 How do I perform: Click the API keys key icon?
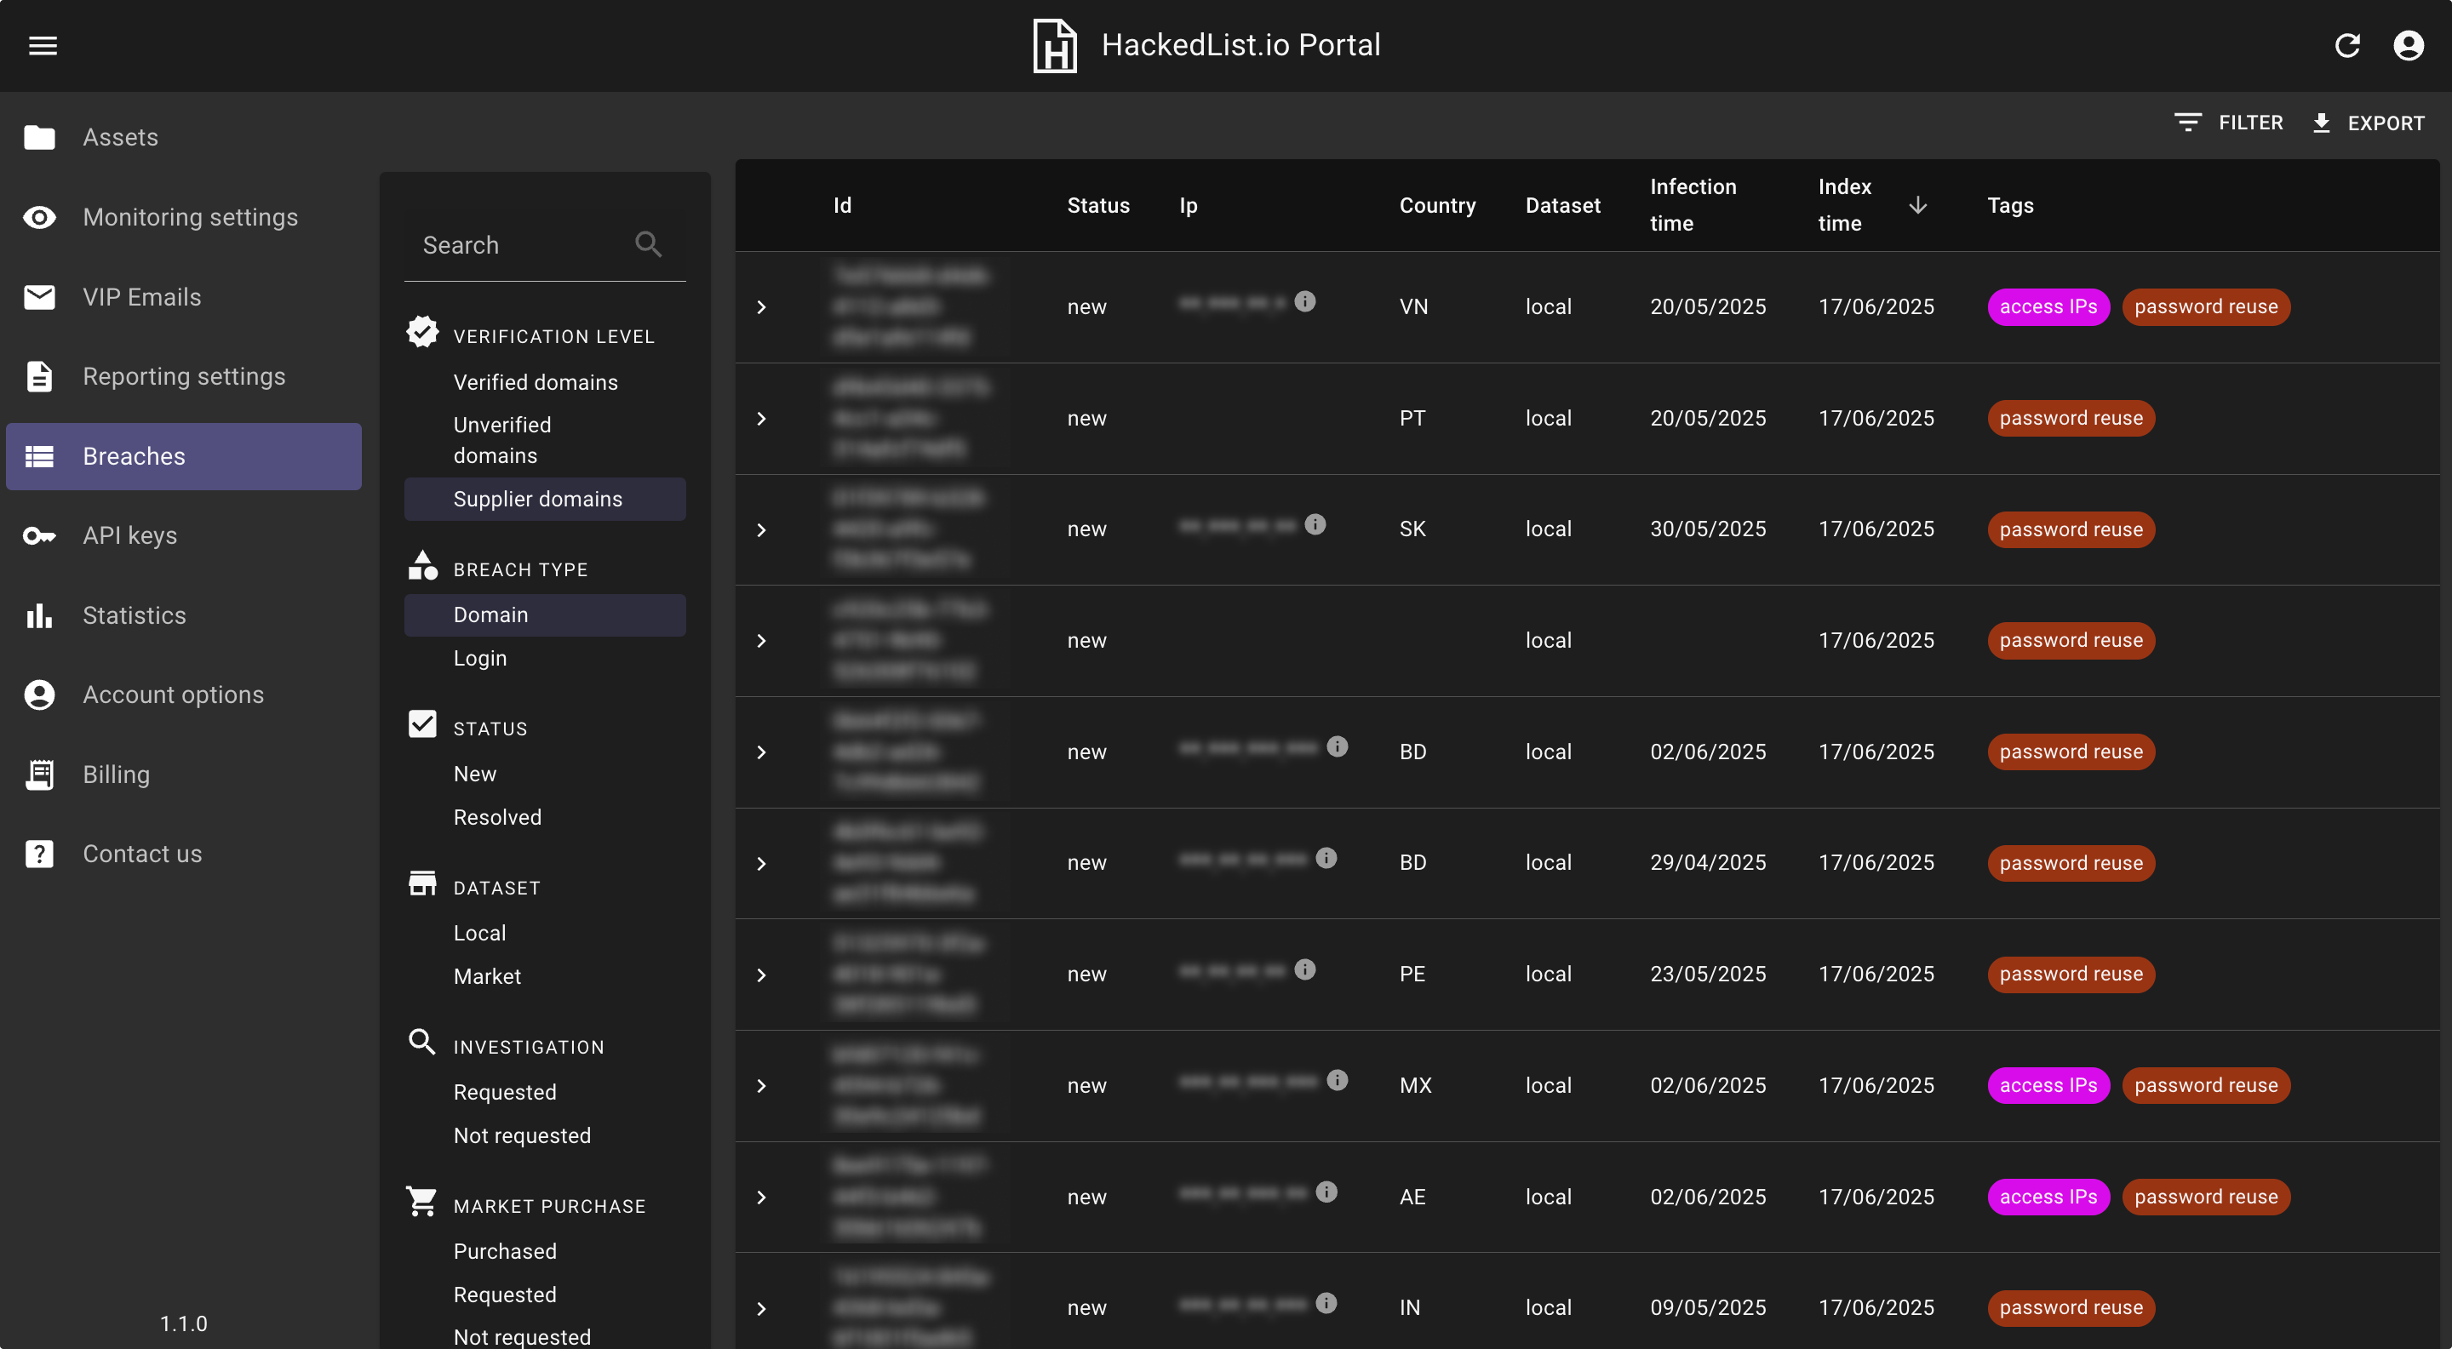(38, 535)
